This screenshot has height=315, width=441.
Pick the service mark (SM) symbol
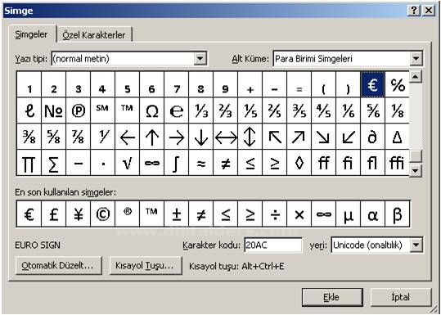tap(102, 110)
